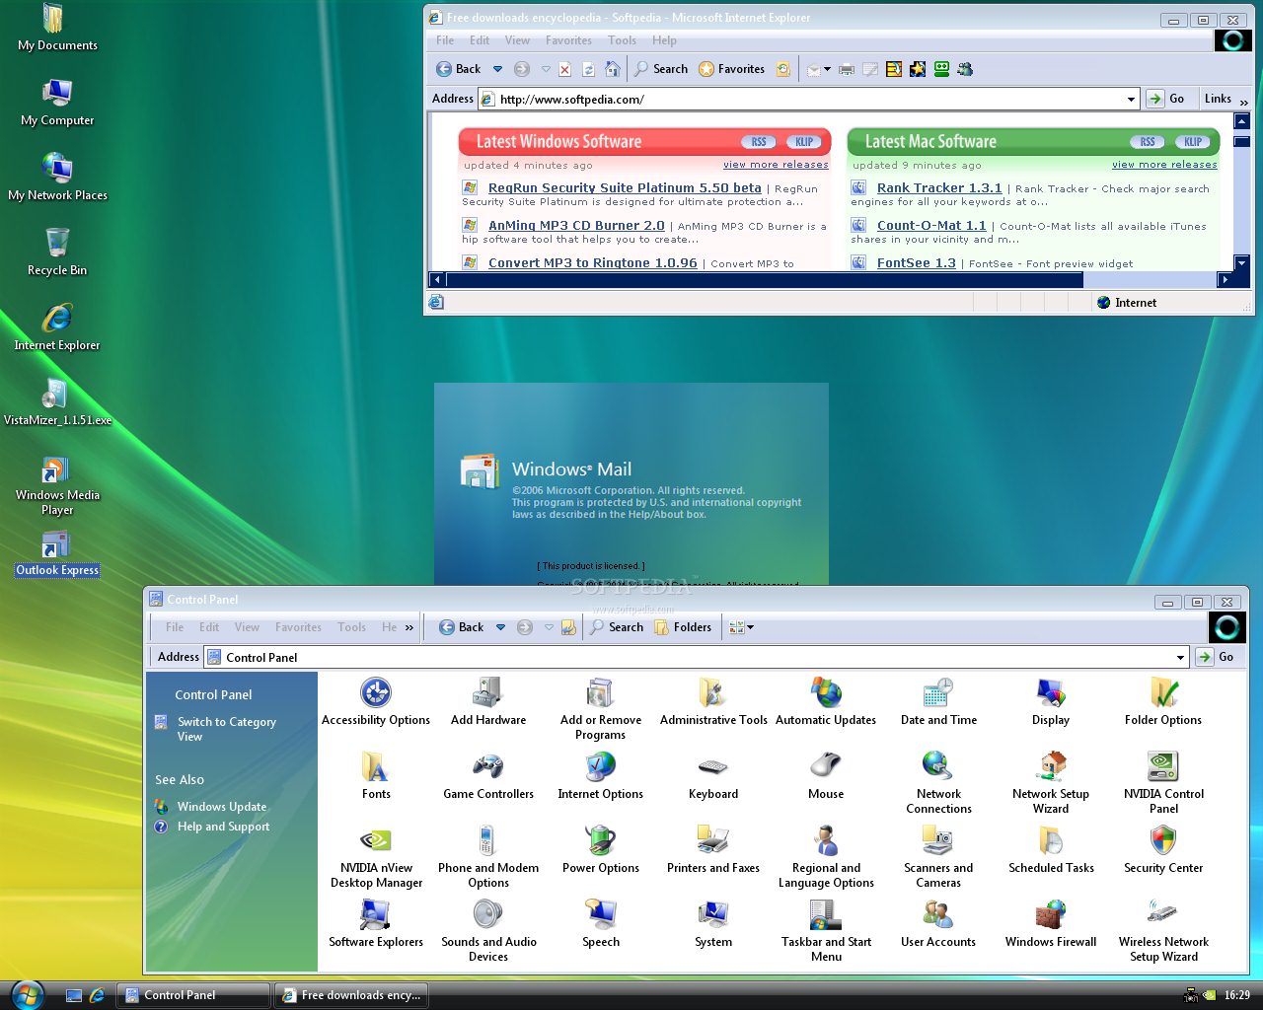Select the My Computer desktop icon
This screenshot has width=1263, height=1010.
coord(57,102)
